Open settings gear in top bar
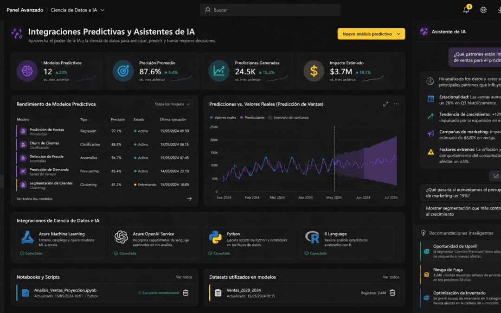Viewport: 501px width, 313px height. (483, 10)
